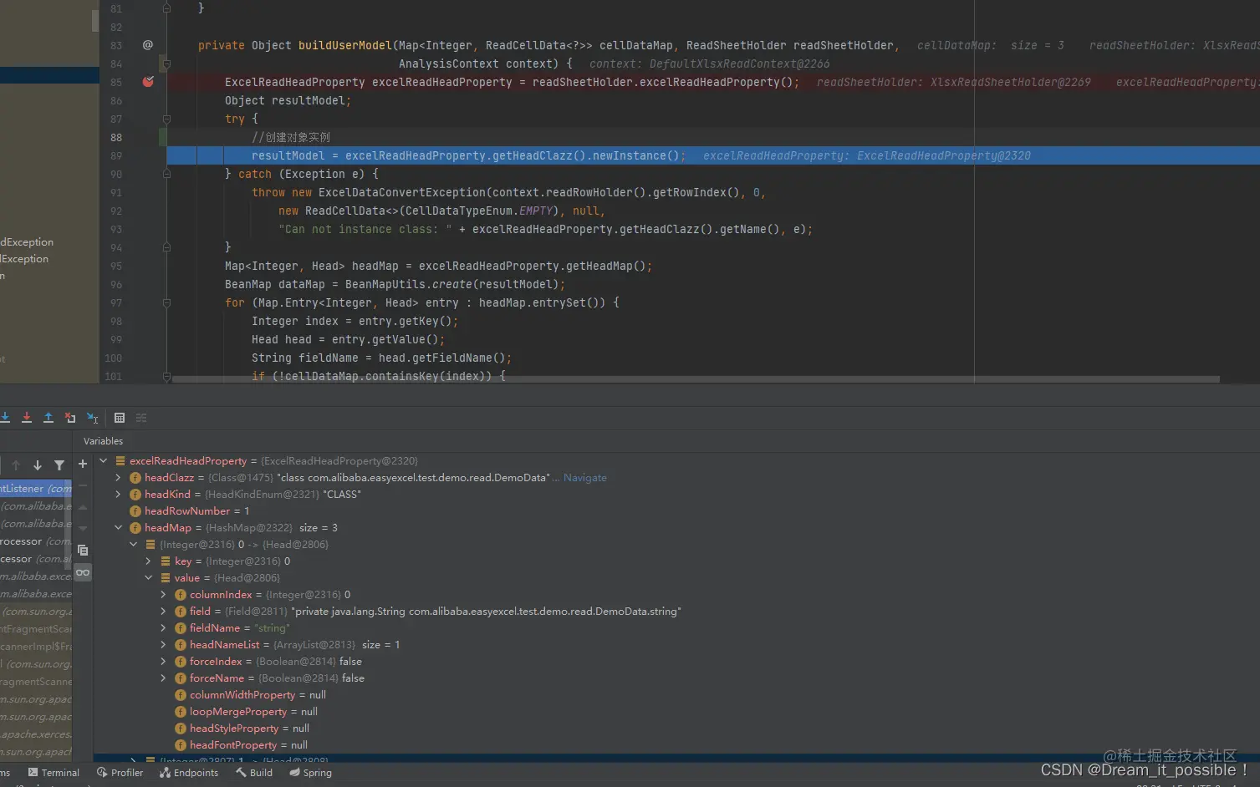Click line number 88 in the gutter

pos(116,137)
